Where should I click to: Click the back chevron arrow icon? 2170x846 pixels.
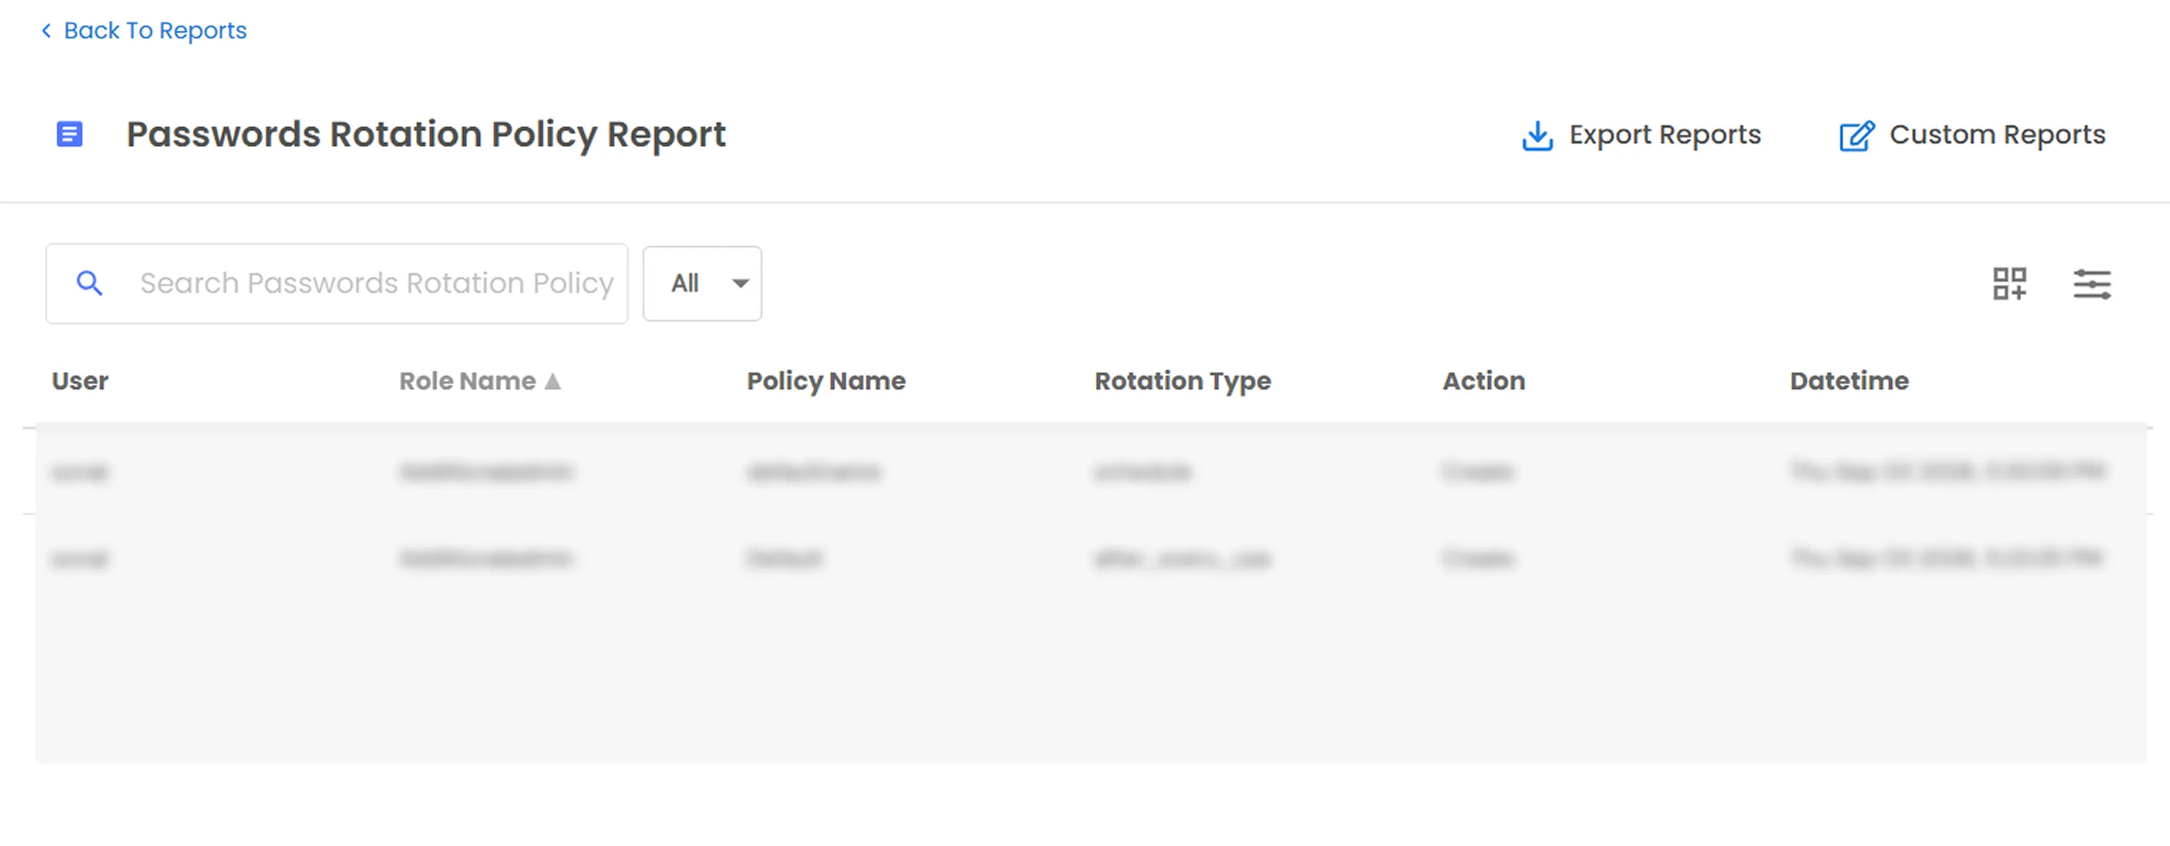[x=46, y=31]
